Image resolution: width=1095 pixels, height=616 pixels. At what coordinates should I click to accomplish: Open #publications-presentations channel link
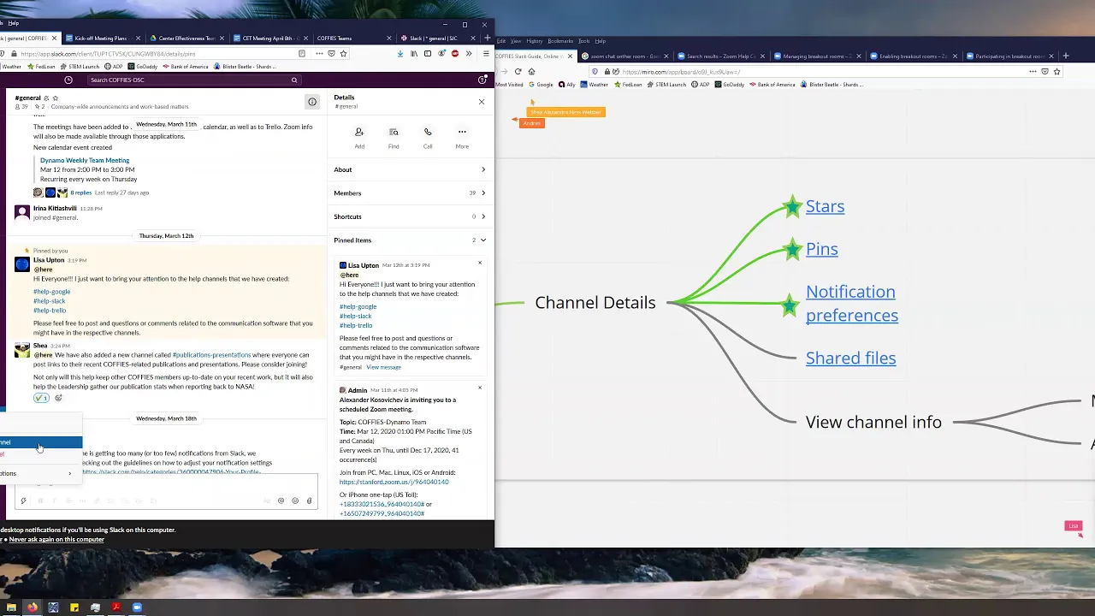tap(211, 355)
